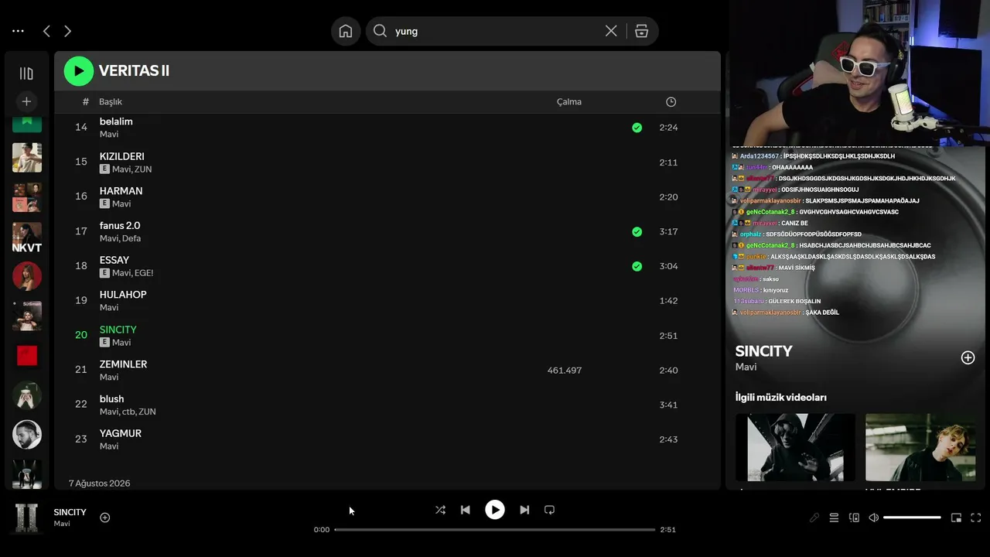Viewport: 990px width, 557px height.
Task: Skip to the next track
Action: tap(524, 510)
